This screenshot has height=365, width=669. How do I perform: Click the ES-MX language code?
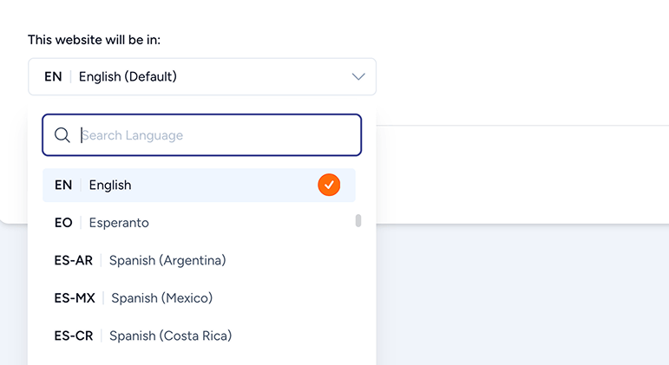pyautogui.click(x=74, y=297)
